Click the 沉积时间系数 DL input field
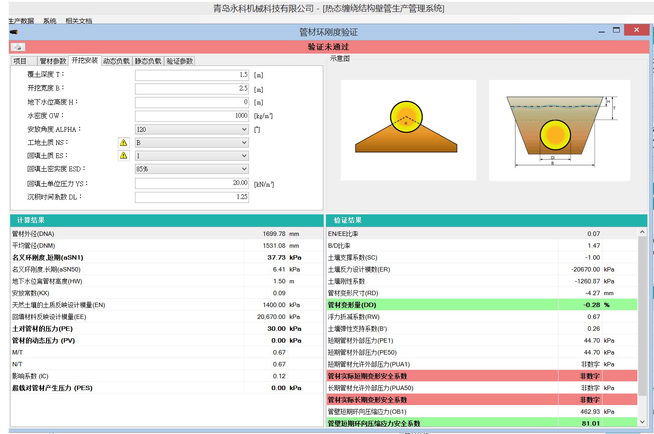654x434 pixels. click(192, 197)
